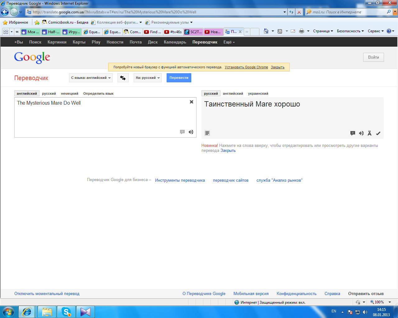Stop loading page with red X

(x=299, y=12)
